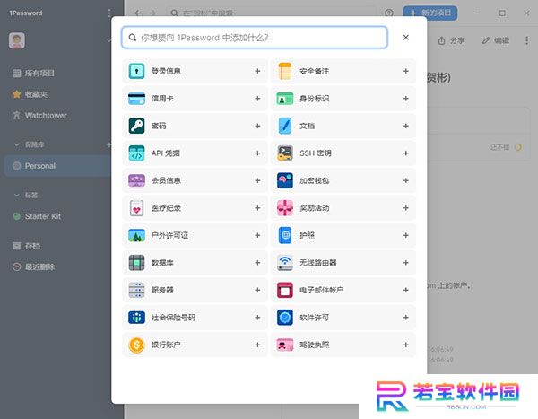Select the 社会保险号码 social security icon
538x419 pixels.
coord(136,318)
